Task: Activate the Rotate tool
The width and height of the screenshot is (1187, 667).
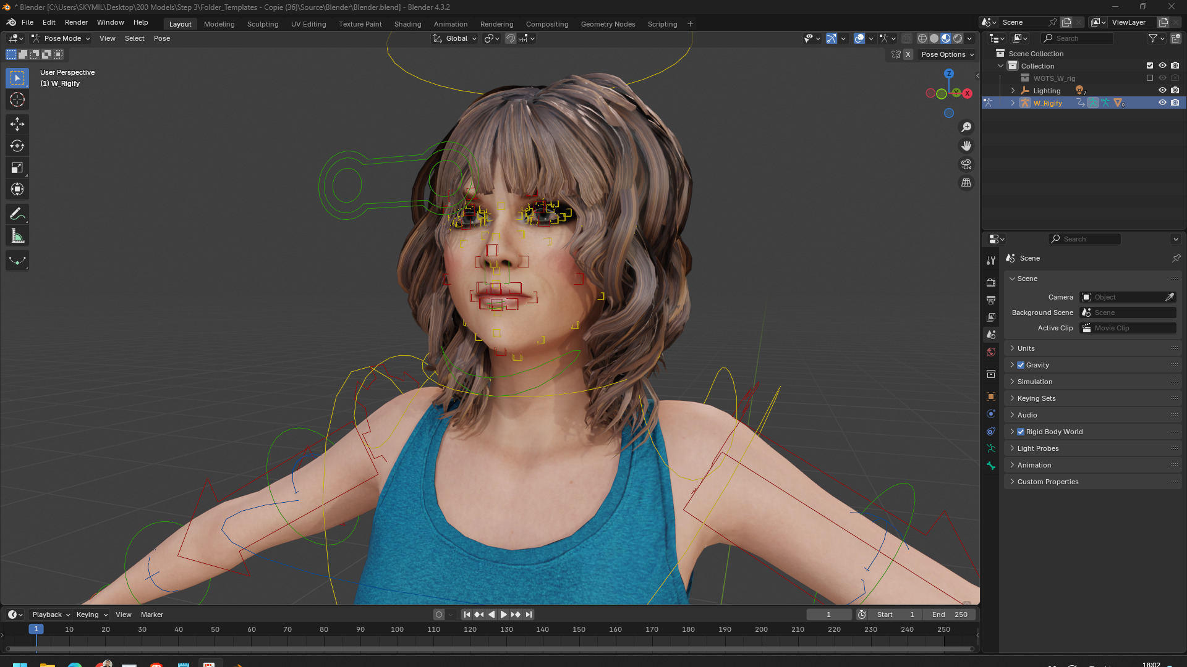Action: (17, 146)
